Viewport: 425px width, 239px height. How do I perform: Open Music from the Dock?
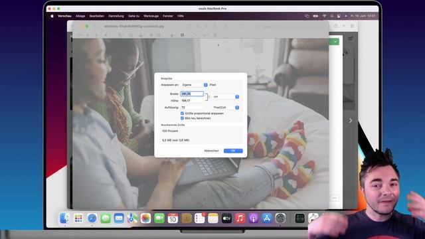[240, 218]
